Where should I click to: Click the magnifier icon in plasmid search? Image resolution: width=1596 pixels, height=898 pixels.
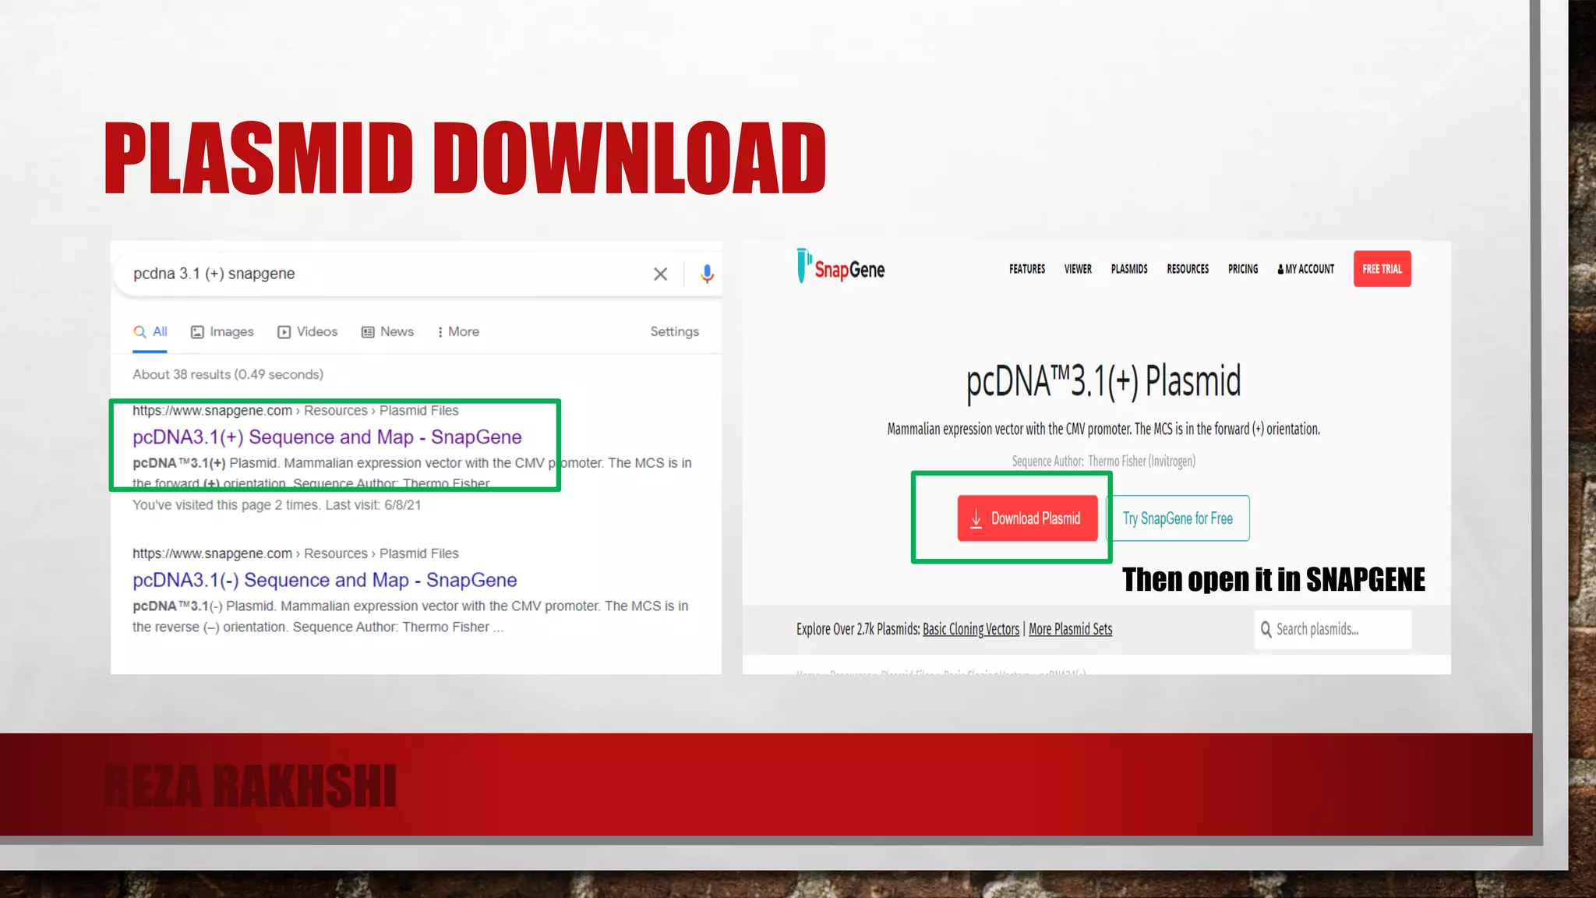pos(1266,630)
